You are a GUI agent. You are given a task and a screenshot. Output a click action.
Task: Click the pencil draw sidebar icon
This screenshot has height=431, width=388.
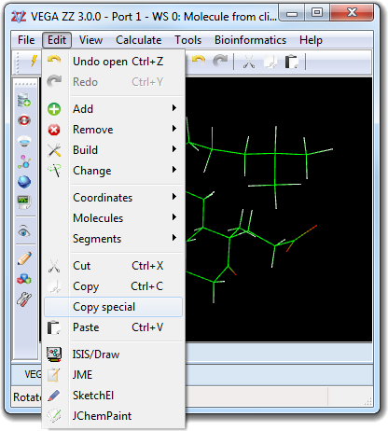point(24,258)
